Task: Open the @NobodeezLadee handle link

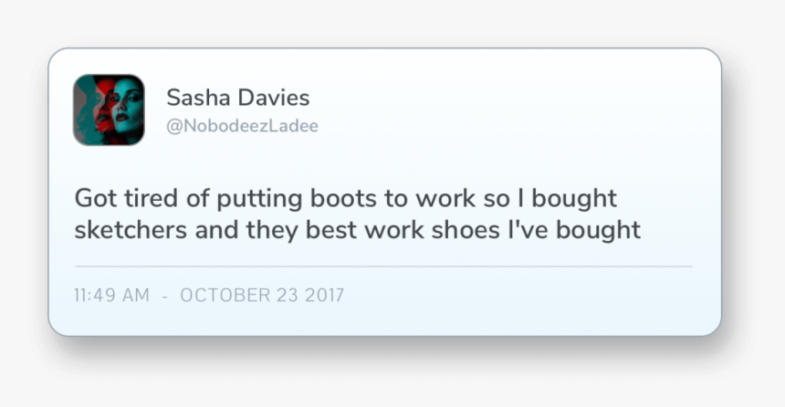Action: (x=242, y=126)
